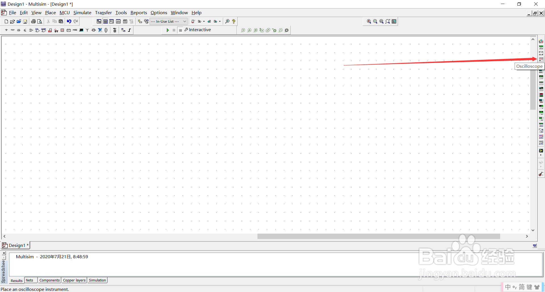This screenshot has height=292, width=545.
Task: Switch to the Copper layers tab
Action: click(74, 280)
